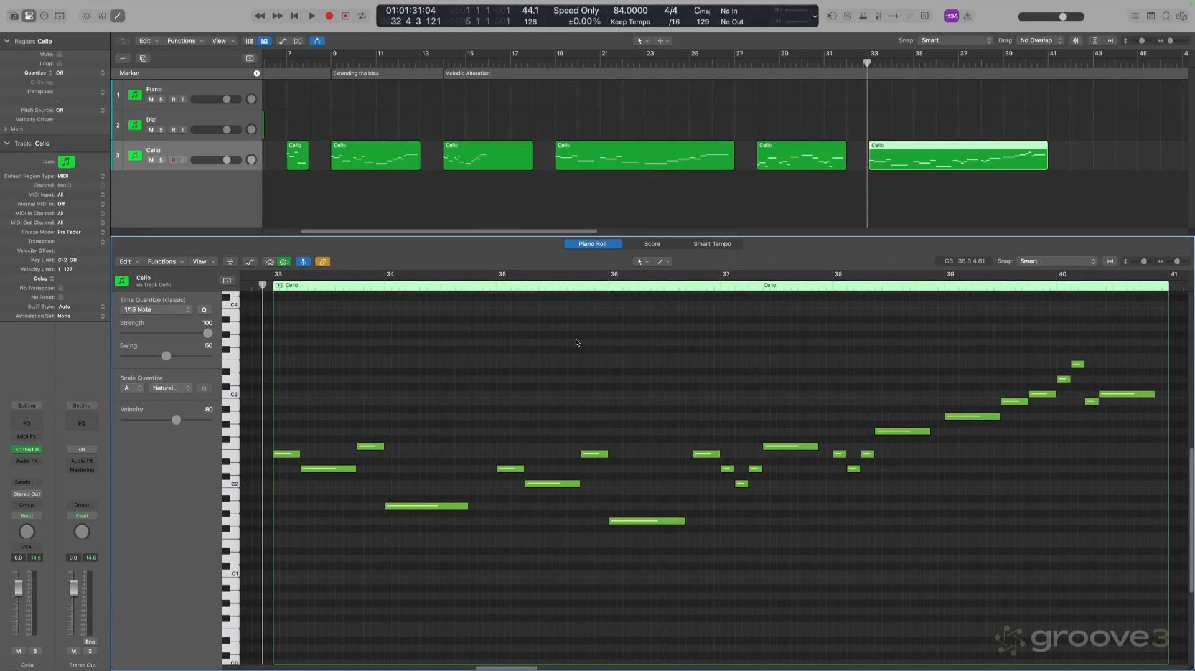Toggle Catch Playhead in Tracks area
The width and height of the screenshot is (1195, 671).
[317, 41]
